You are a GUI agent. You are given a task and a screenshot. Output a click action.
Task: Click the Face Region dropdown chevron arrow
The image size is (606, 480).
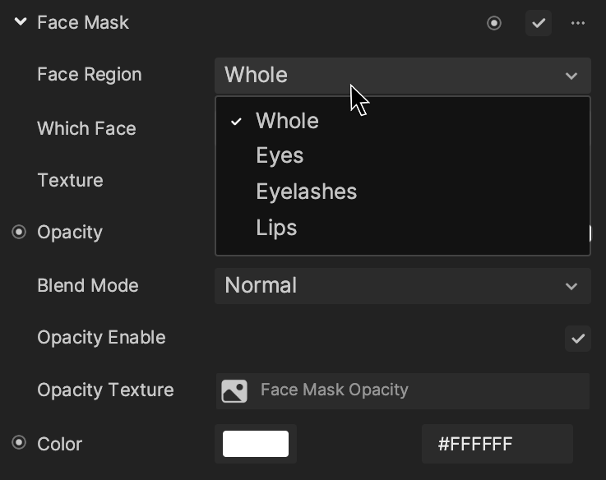tap(571, 76)
